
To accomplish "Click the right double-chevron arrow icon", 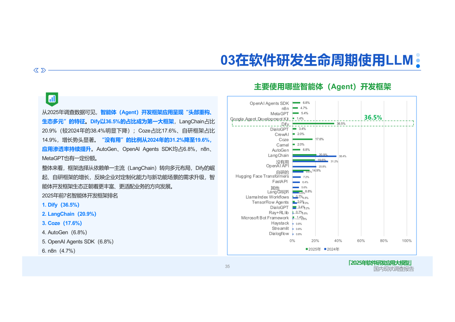I will (43, 70).
